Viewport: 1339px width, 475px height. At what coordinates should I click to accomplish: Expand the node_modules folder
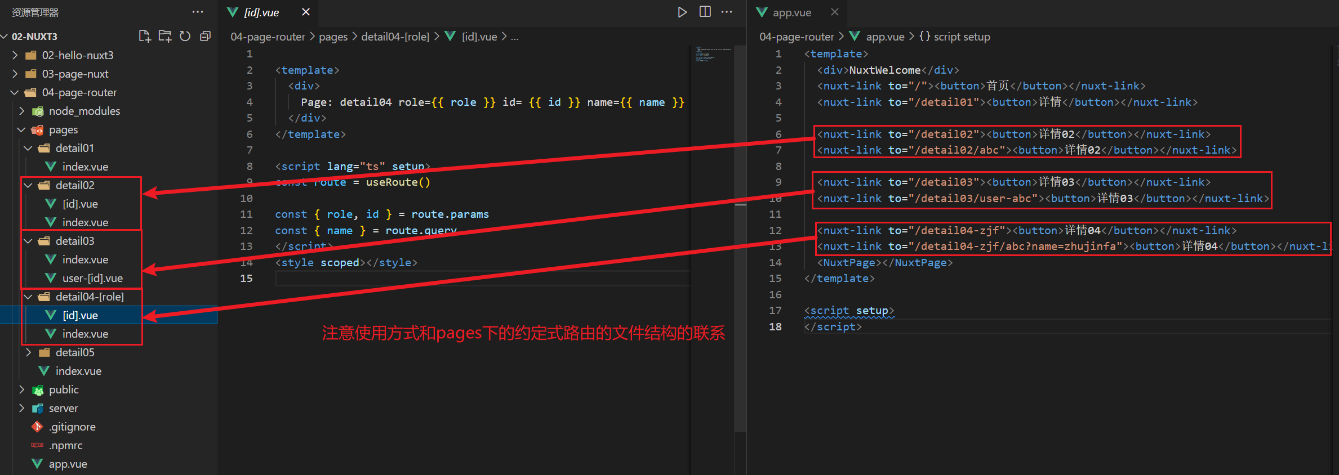pos(22,111)
